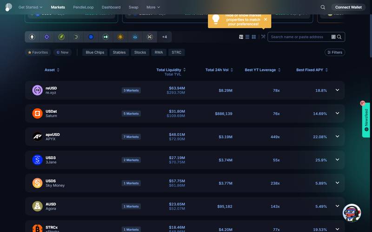
Task: Open the header search magnifier icon
Action: [323, 7]
